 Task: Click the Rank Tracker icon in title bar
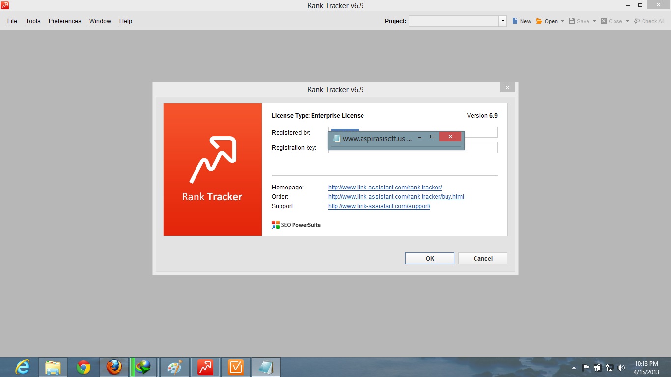pos(5,5)
